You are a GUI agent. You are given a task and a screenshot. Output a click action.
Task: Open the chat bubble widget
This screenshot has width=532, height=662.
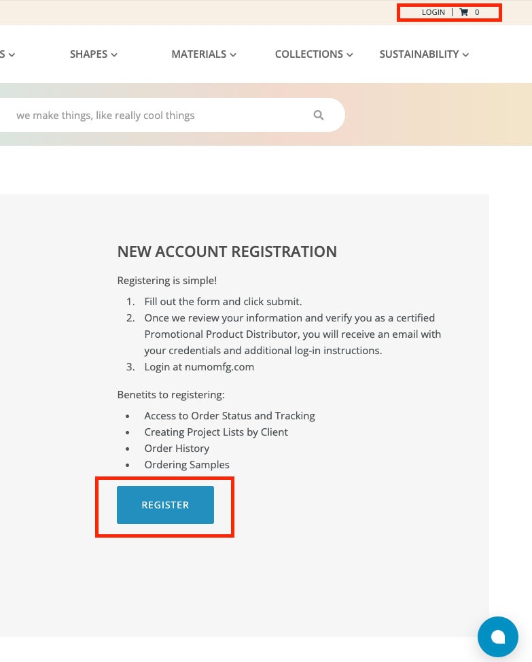tap(498, 637)
